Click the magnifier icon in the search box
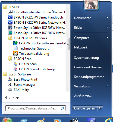 click(62, 108)
